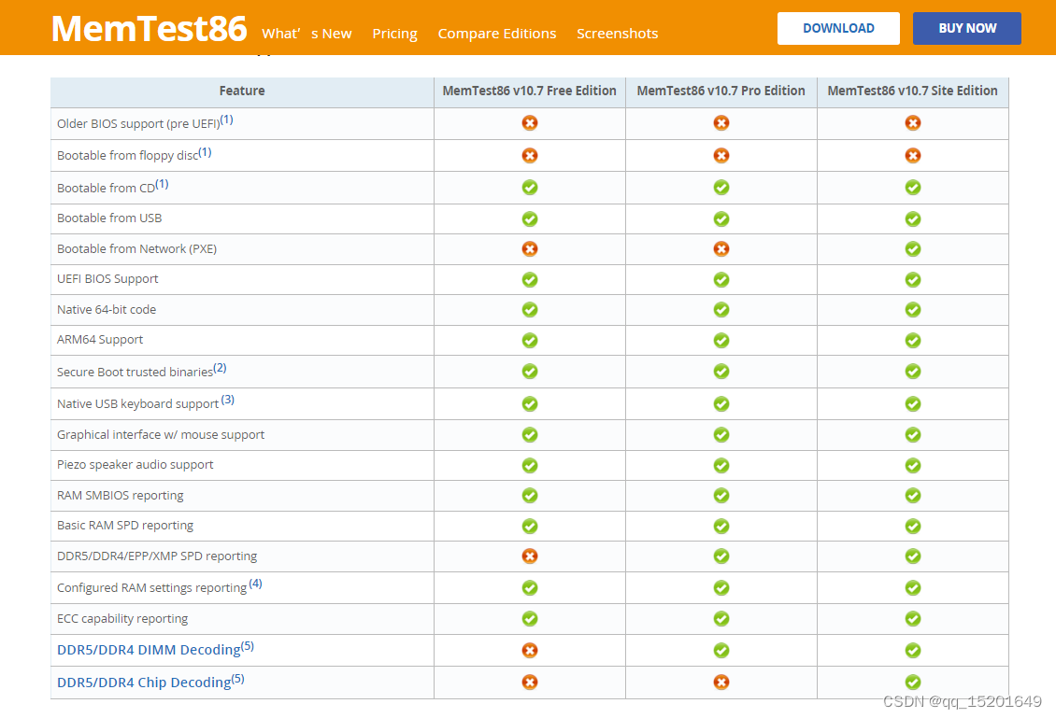Click green check for PXE boot Site Edition
Screen dimensions: 1056x718
point(912,249)
